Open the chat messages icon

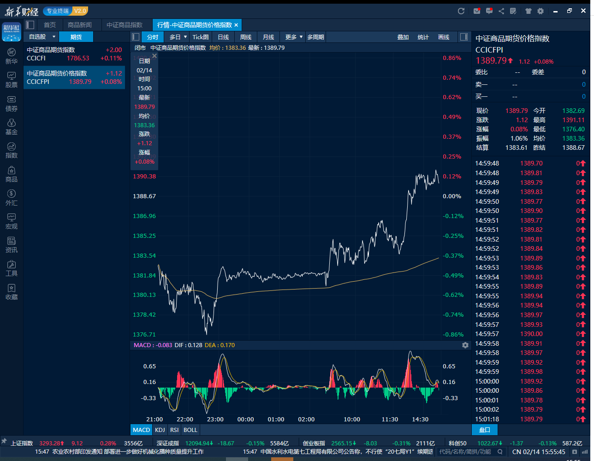coord(489,11)
